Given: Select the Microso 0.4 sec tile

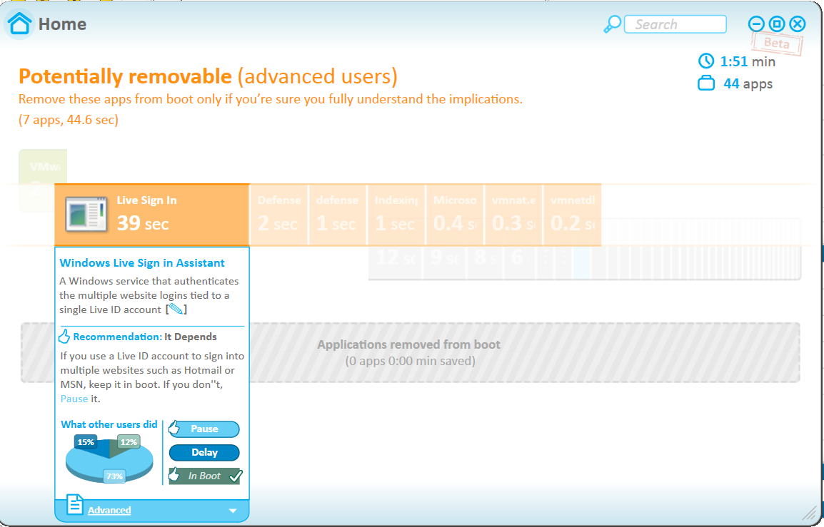Looking at the screenshot, I should click(x=455, y=215).
